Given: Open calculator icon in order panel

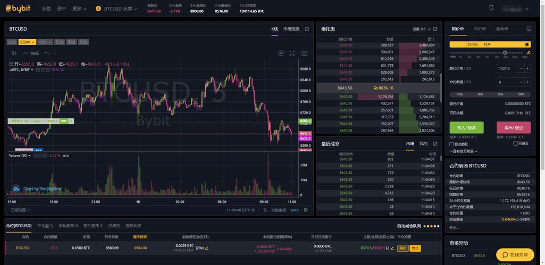Looking at the screenshot, I should 529,29.
